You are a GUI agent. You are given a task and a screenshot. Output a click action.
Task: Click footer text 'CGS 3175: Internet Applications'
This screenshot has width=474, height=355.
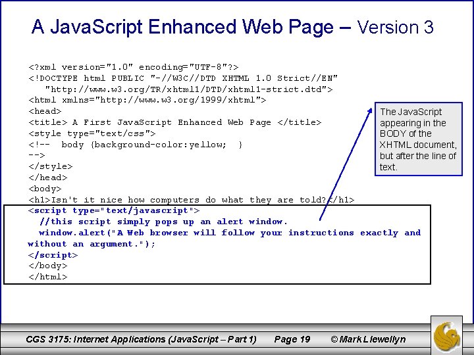coord(141,339)
